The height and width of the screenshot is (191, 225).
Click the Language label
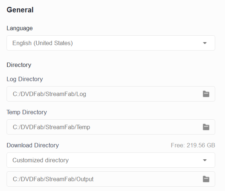pyautogui.click(x=20, y=28)
